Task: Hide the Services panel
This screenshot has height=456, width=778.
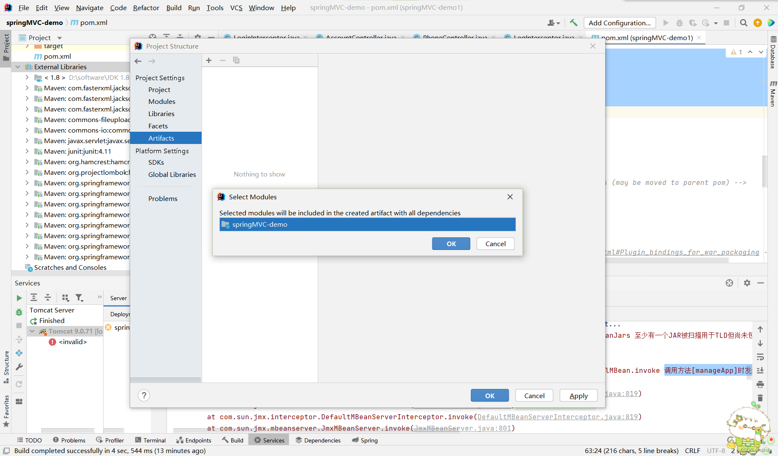Action: [761, 283]
